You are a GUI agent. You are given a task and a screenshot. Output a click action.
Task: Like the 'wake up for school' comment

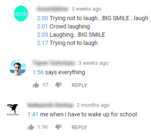click(x=31, y=127)
